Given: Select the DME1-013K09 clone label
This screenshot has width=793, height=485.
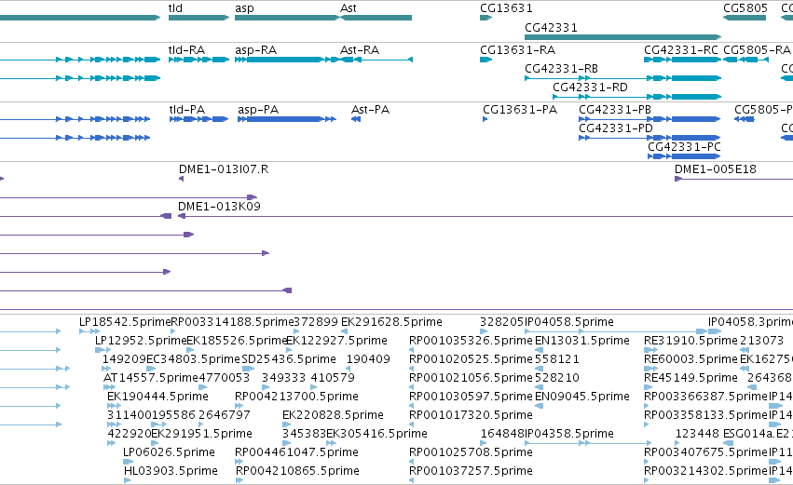Looking at the screenshot, I should (x=219, y=206).
